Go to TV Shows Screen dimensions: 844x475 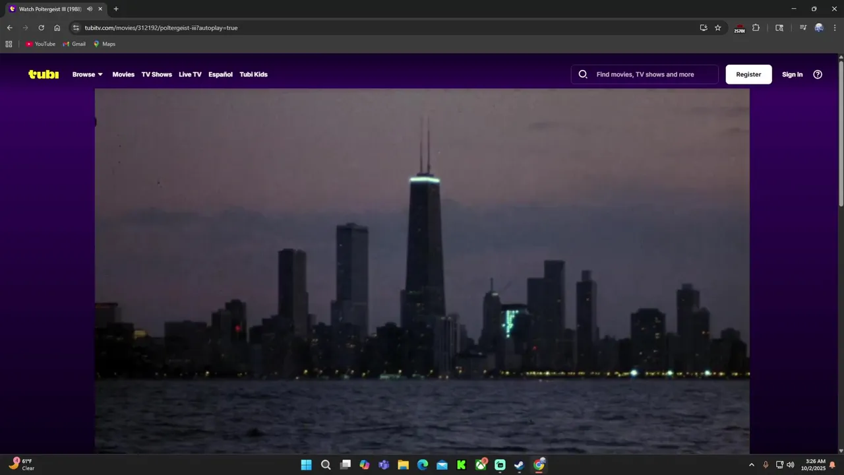coord(156,75)
